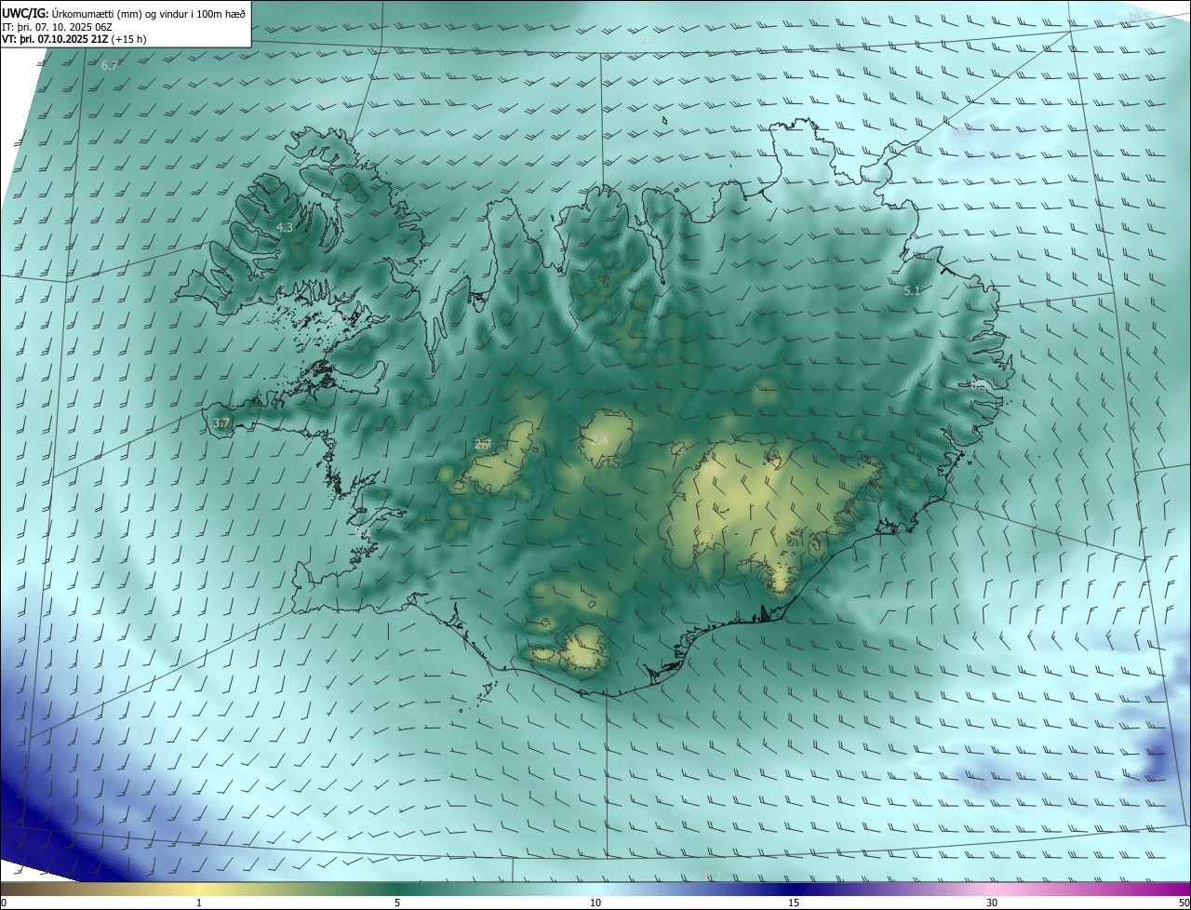Image resolution: width=1191 pixels, height=910 pixels.
Task: Click the "VT: þri. 07.10.2025 21Z (+15 h)" line
Action: click(74, 39)
